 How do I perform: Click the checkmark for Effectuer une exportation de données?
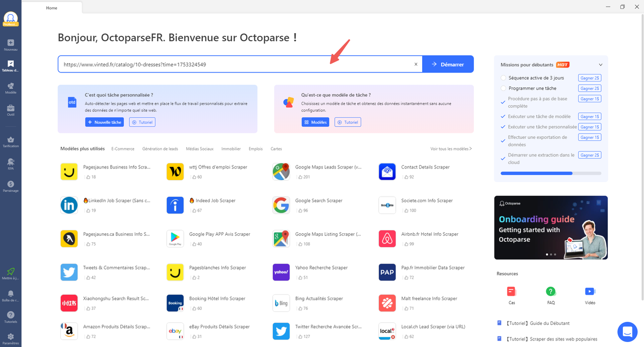[x=504, y=141]
